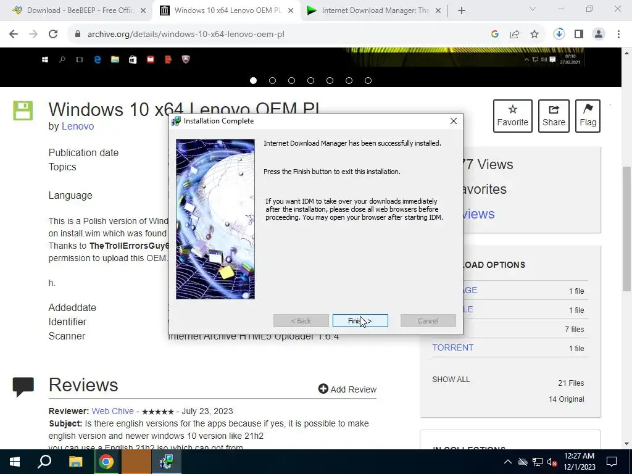Screen dimensions: 632x474
Task: Select the third carousel dot
Action: [x=291, y=81]
